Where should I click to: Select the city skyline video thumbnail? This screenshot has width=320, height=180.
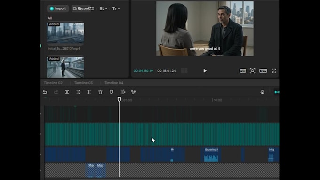[65, 33]
